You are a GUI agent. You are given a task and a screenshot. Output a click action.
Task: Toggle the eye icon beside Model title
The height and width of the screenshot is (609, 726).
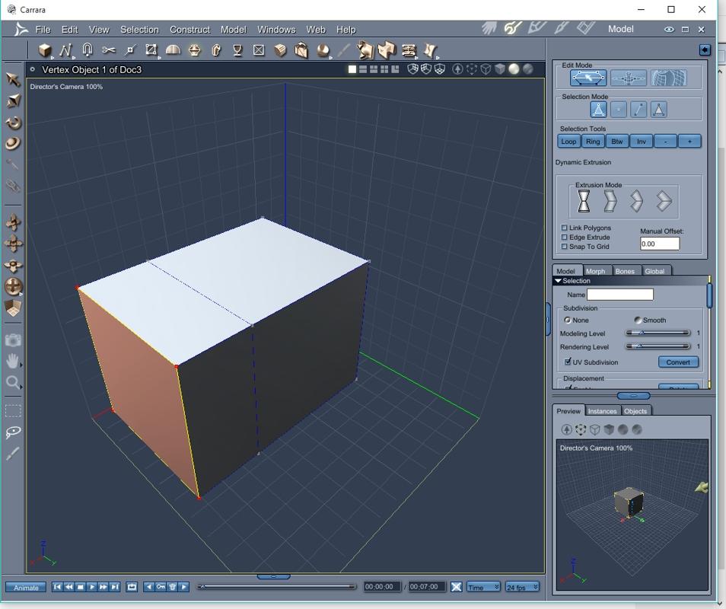(669, 29)
